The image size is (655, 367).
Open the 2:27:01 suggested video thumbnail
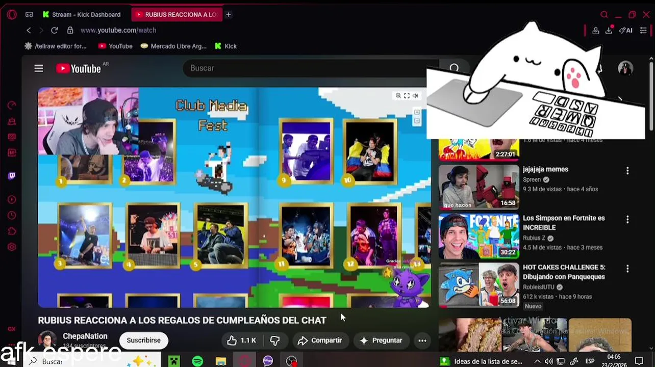[x=478, y=149]
